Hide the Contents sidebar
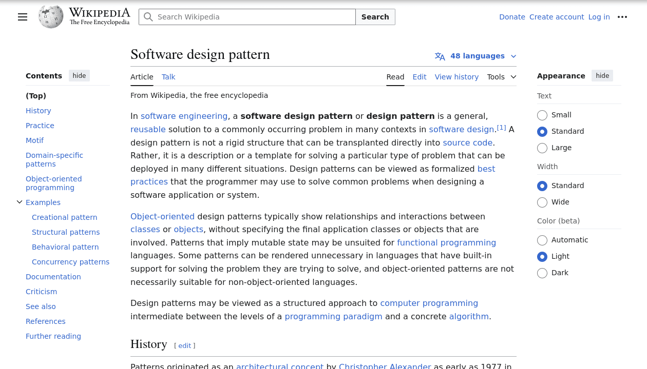Screen dimensions: 647x369 point(79,75)
